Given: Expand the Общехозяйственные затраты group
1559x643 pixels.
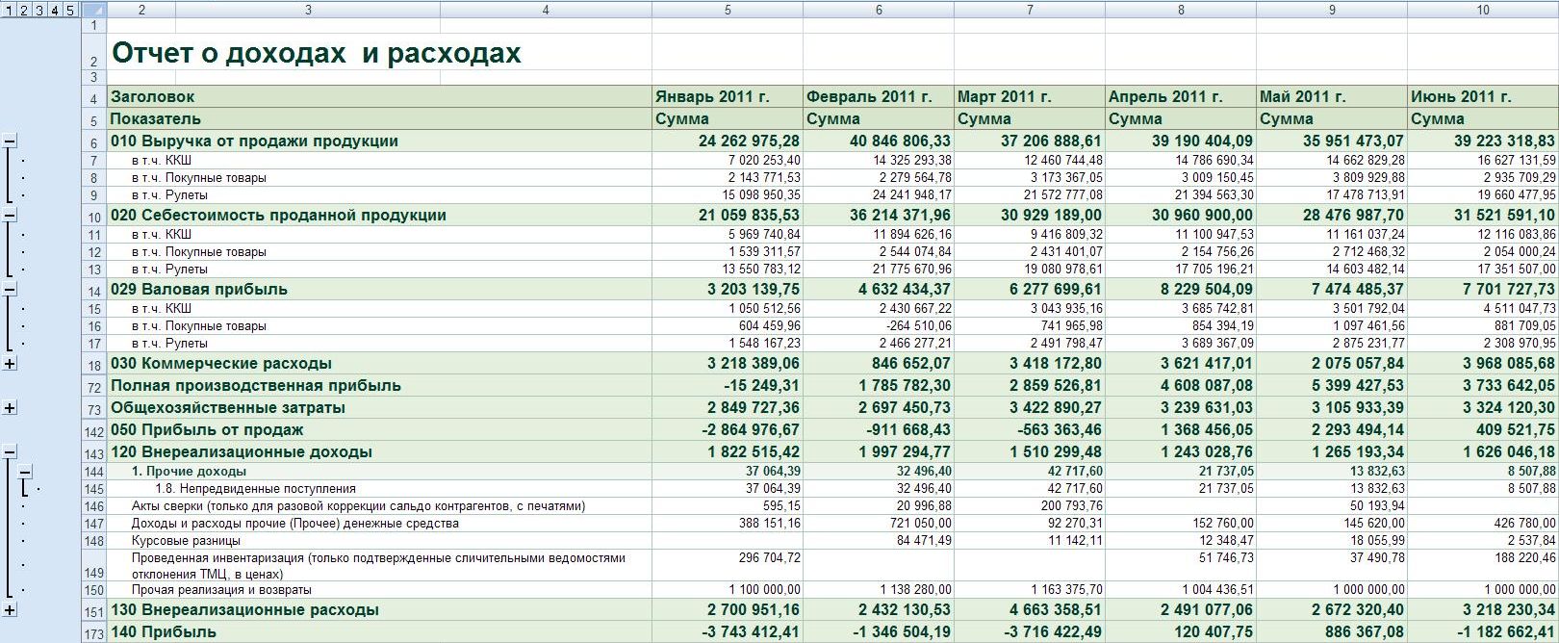Looking at the screenshot, I should coord(10,408).
